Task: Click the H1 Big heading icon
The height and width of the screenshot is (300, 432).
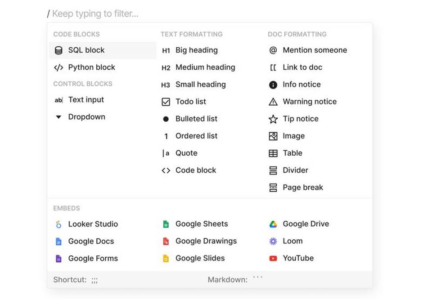Action: click(x=166, y=51)
